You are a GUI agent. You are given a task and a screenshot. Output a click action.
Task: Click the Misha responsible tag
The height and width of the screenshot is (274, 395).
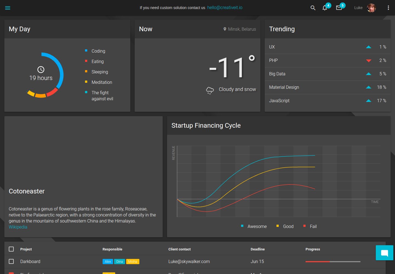133,262
